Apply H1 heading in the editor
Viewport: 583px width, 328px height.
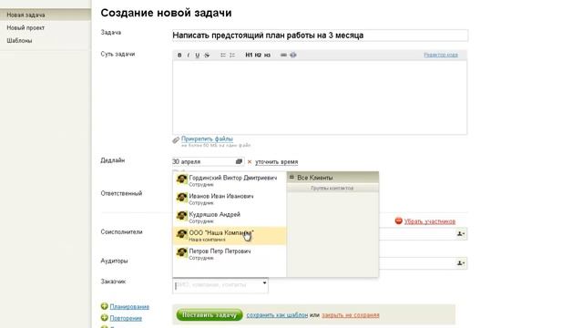point(249,55)
